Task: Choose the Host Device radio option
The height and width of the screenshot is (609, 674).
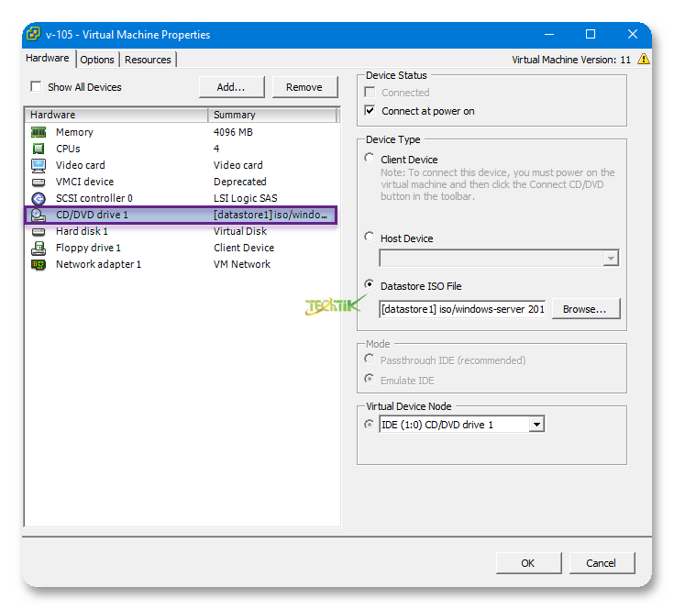Action: (370, 238)
